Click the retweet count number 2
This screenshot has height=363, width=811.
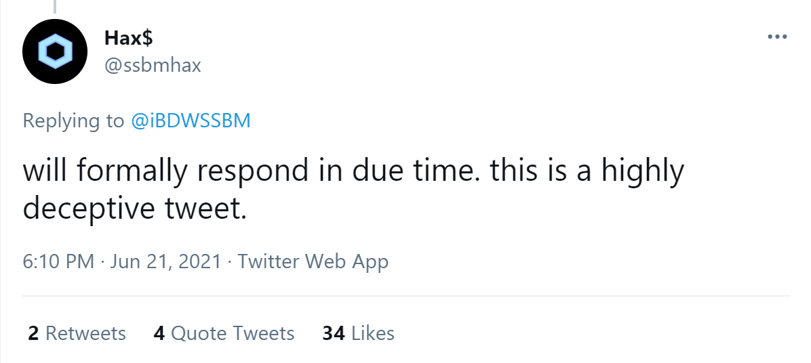click(x=33, y=333)
